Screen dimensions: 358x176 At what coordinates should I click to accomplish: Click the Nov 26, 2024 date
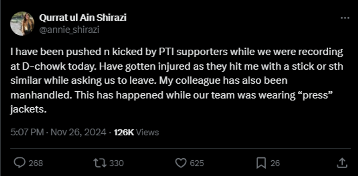point(79,132)
